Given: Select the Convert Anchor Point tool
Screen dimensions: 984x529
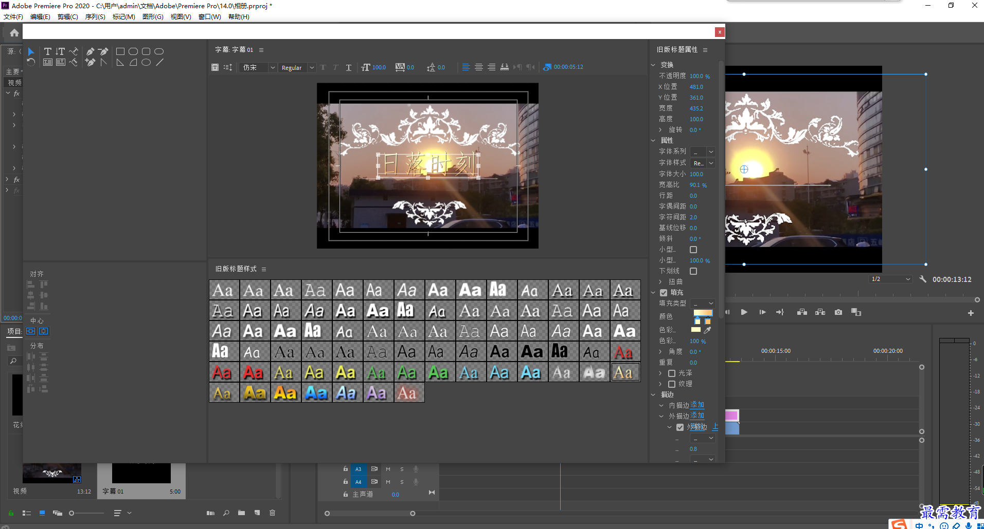Looking at the screenshot, I should pos(103,62).
